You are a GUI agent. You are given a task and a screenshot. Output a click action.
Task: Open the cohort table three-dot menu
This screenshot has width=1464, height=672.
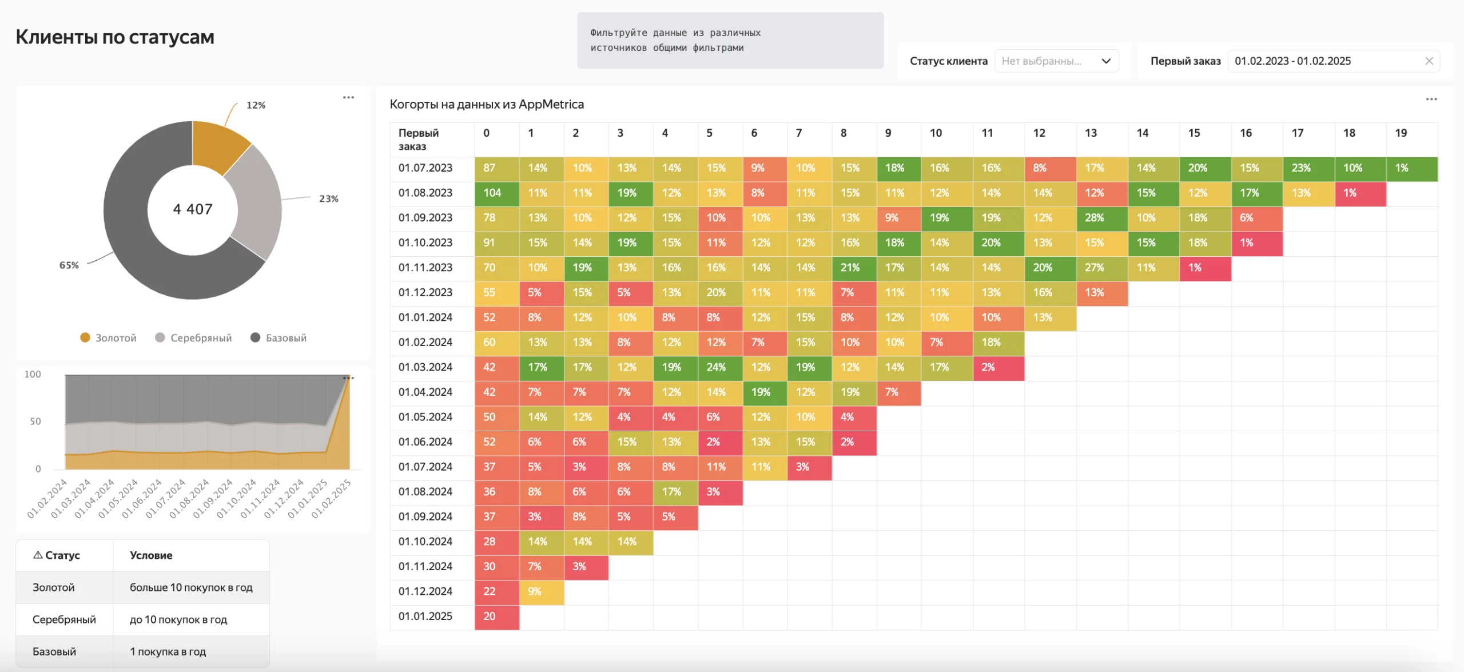(1431, 99)
